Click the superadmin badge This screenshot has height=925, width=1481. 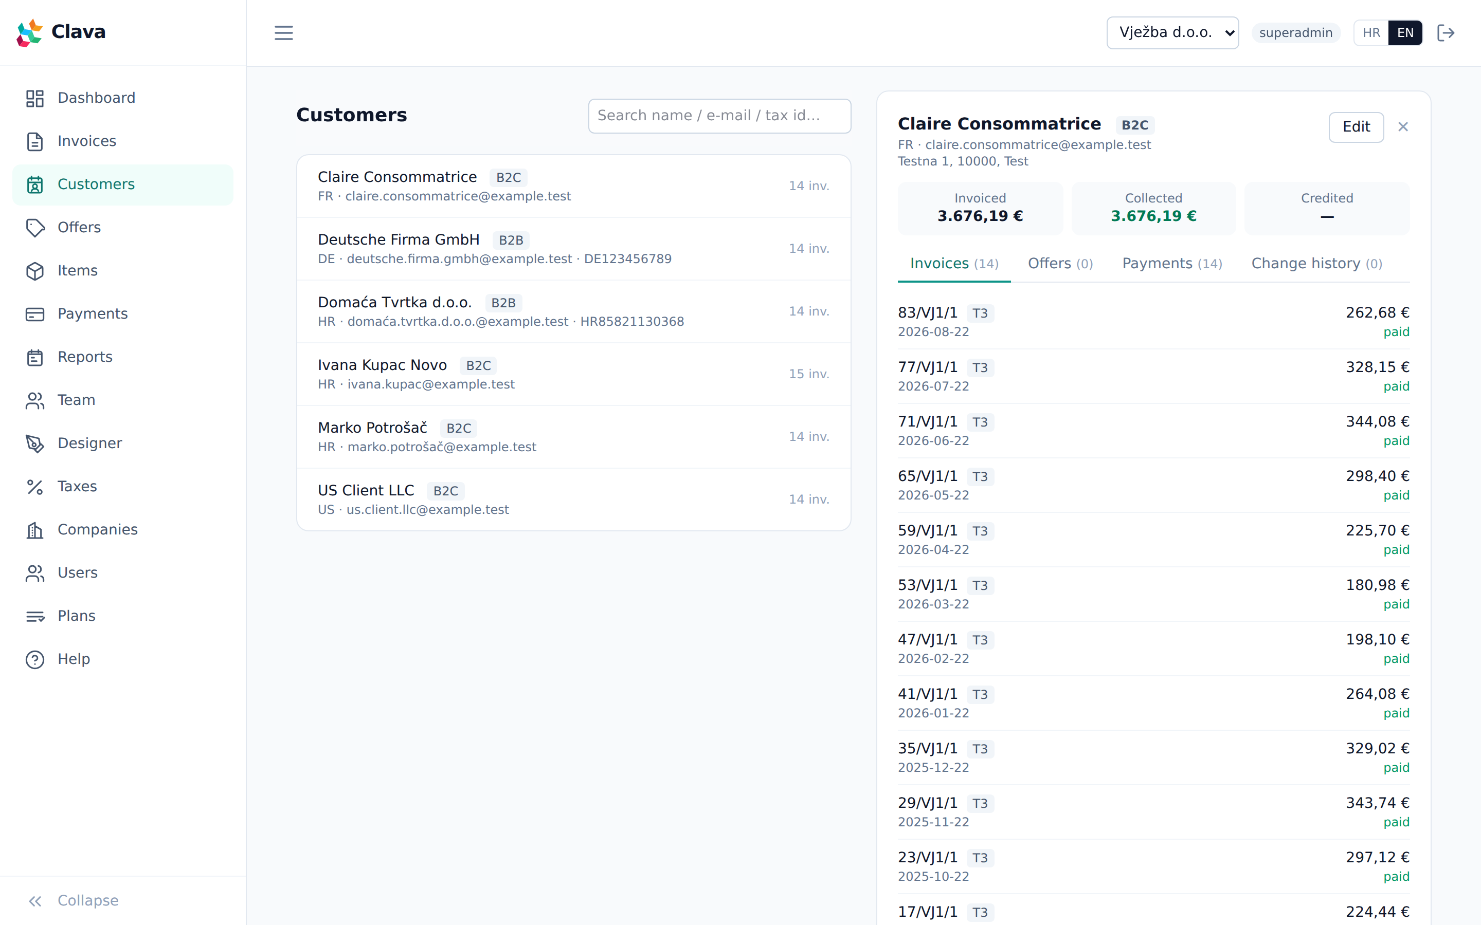1295,32
